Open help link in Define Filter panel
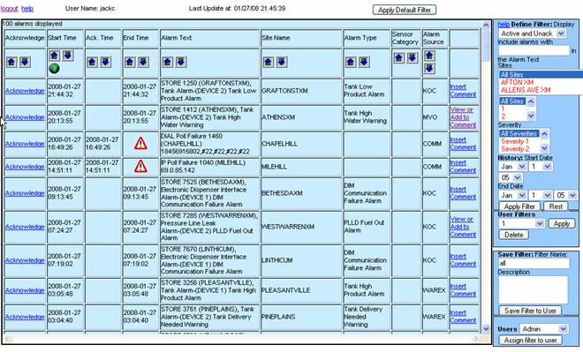The image size is (583, 352). pyautogui.click(x=503, y=24)
